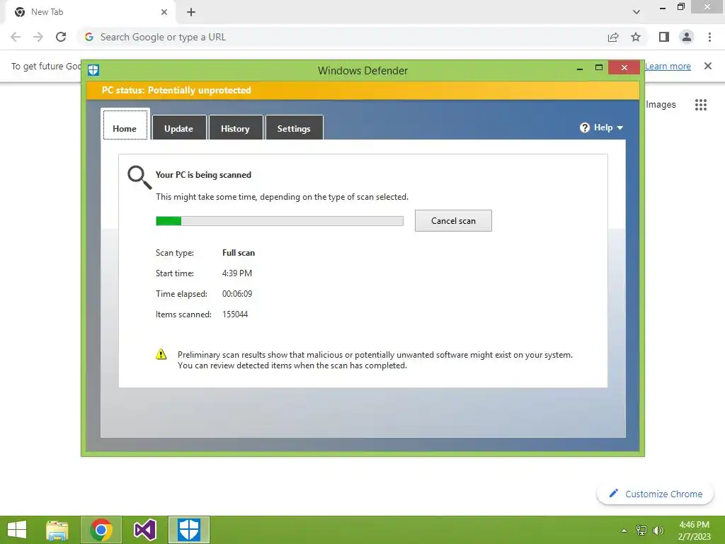Click the preliminary scan results warning text
The width and height of the screenshot is (725, 544).
(375, 360)
